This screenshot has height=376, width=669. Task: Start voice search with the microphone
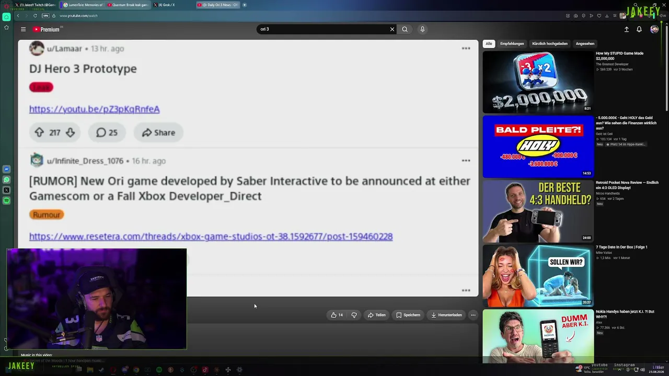422,29
